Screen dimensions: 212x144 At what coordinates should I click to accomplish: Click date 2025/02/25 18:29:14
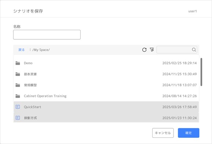pyautogui.click(x=179, y=63)
